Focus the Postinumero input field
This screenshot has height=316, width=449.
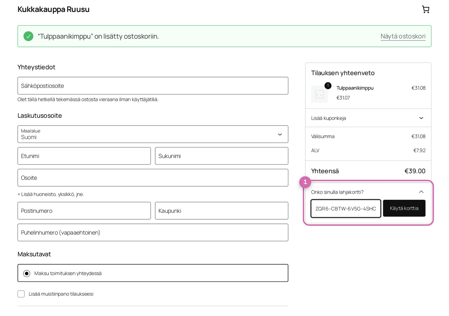pos(84,211)
